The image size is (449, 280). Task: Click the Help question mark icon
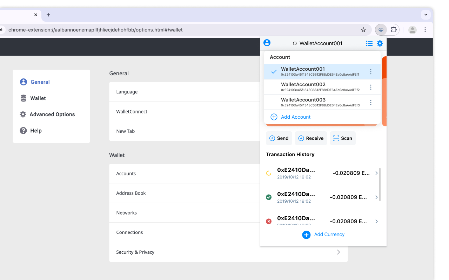point(24,131)
